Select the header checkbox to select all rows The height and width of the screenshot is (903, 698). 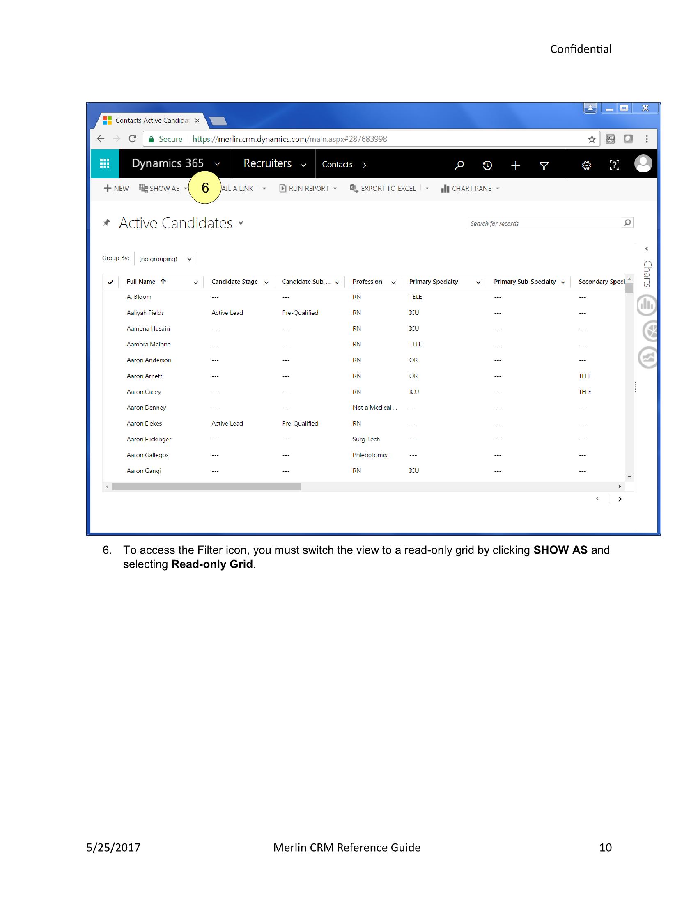click(x=110, y=282)
